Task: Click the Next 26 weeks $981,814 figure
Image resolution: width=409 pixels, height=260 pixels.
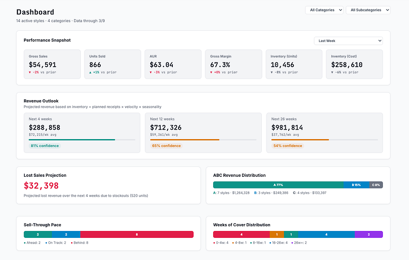Action: [287, 127]
